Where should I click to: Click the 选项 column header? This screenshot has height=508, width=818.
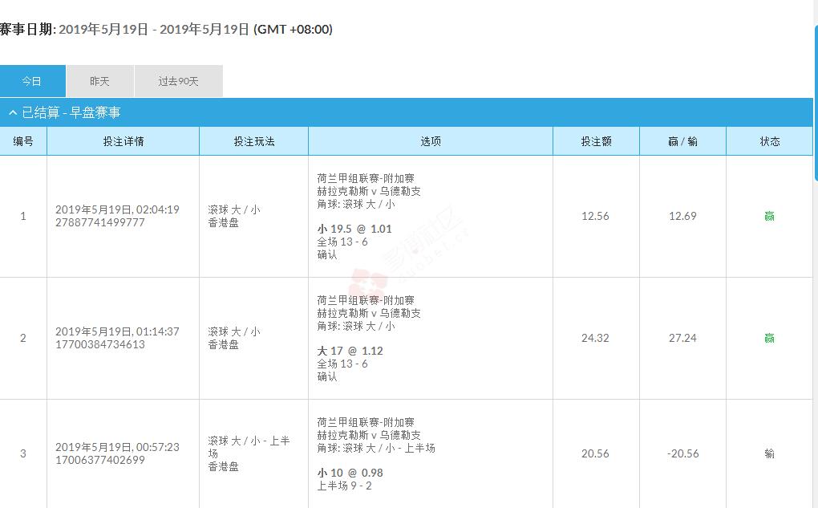point(431,141)
